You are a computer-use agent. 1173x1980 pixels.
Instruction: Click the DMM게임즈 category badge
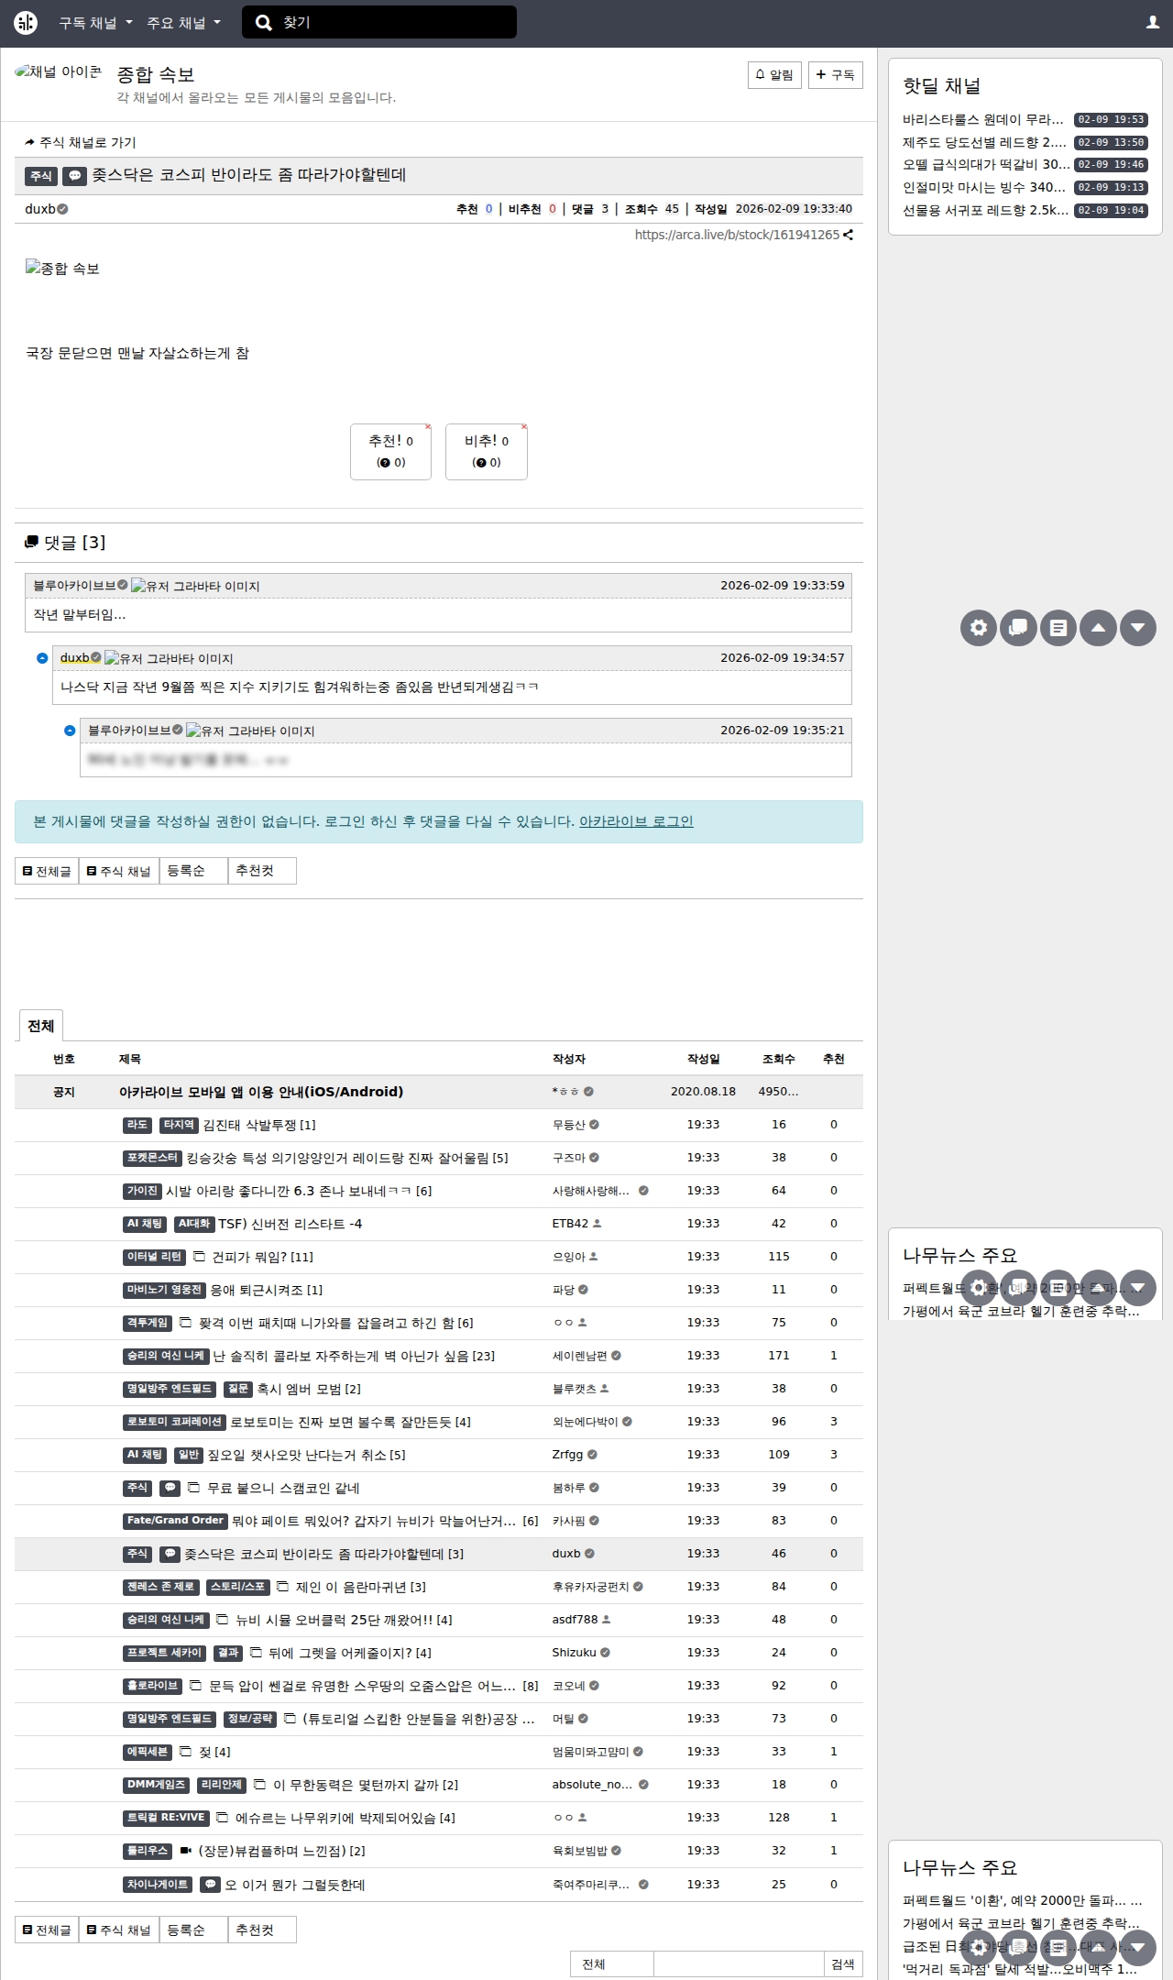coord(157,1785)
